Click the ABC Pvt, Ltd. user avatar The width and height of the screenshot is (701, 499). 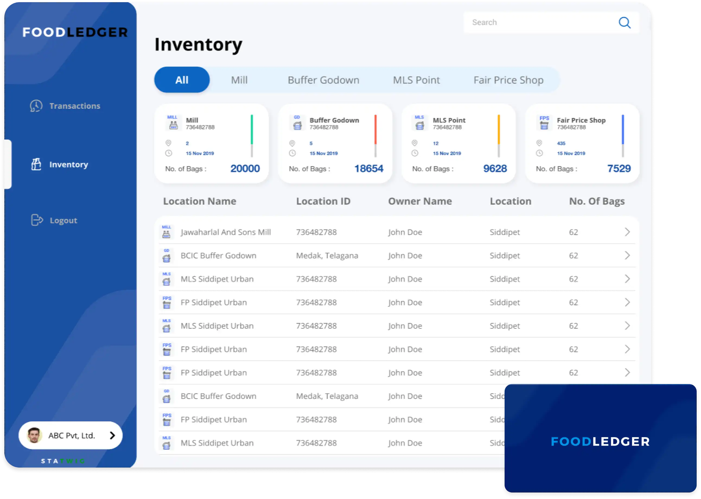pos(34,436)
